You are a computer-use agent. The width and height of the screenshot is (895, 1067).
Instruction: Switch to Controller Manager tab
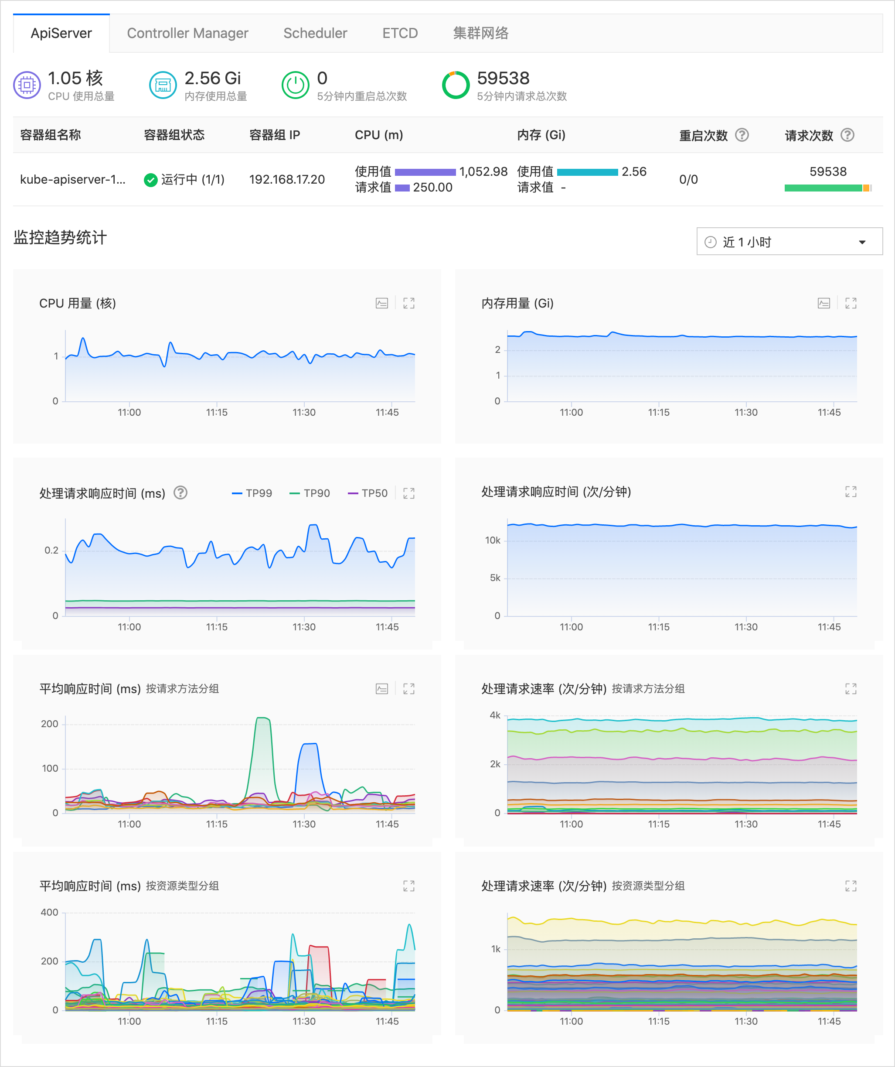(187, 34)
